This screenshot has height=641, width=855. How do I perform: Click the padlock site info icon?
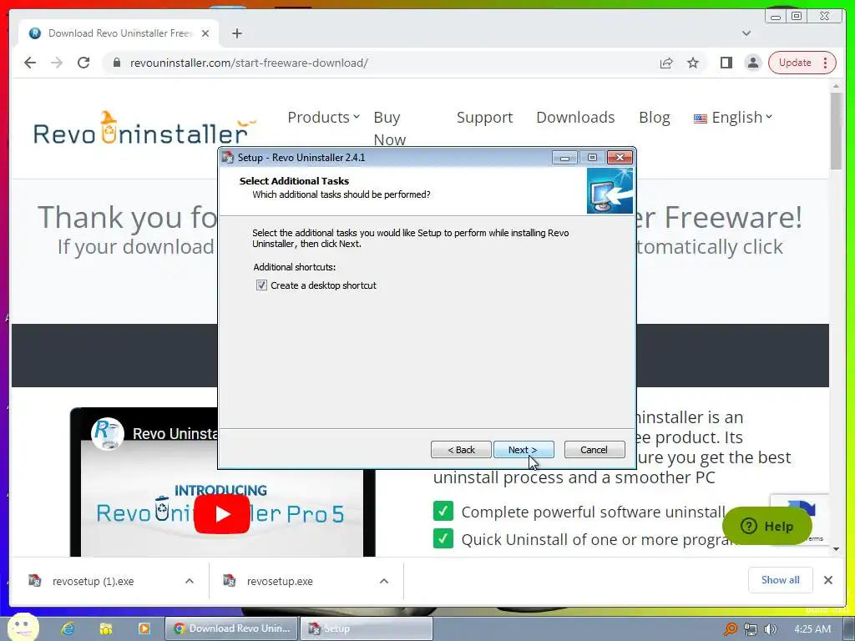pyautogui.click(x=116, y=63)
